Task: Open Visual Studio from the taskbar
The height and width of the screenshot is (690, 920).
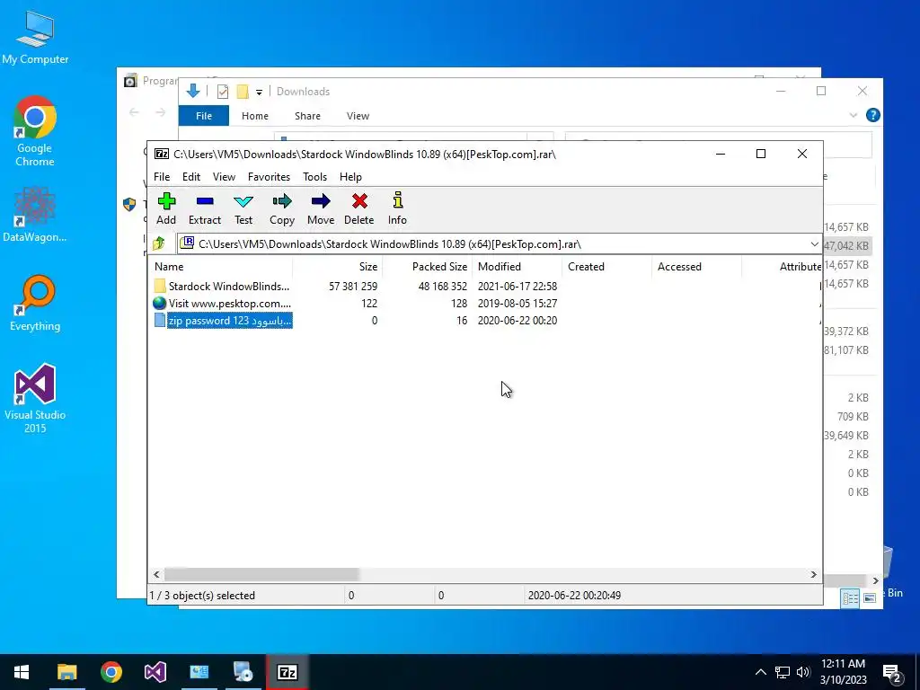Action: click(155, 672)
